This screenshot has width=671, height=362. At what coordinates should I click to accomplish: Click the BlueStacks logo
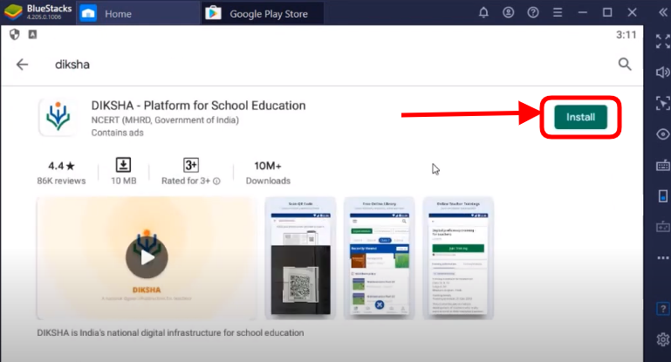[13, 12]
